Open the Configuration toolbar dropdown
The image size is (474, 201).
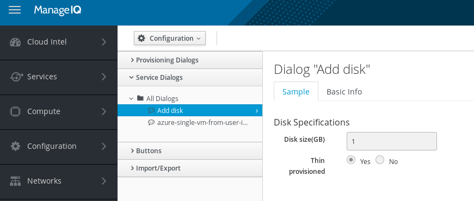point(170,39)
